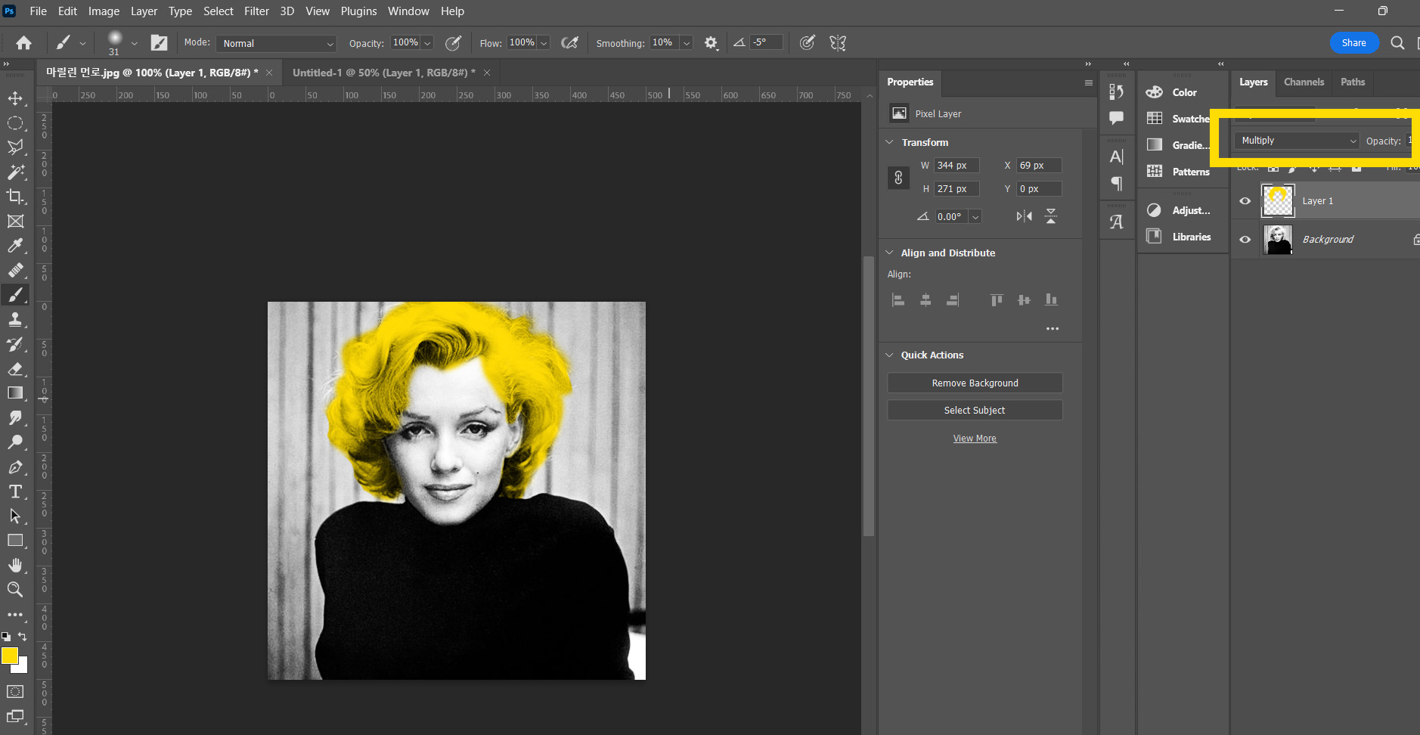
Task: Select the Horizontal Type tool
Action: coord(15,492)
